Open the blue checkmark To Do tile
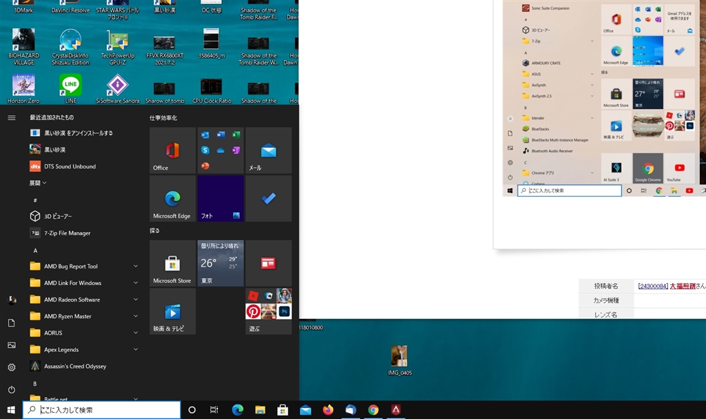The image size is (706, 419). [268, 198]
